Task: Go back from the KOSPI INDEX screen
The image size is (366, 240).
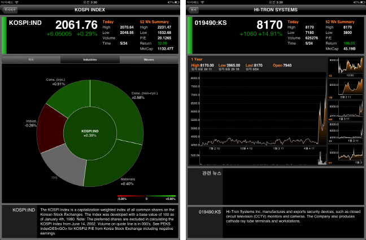Action: [10, 10]
